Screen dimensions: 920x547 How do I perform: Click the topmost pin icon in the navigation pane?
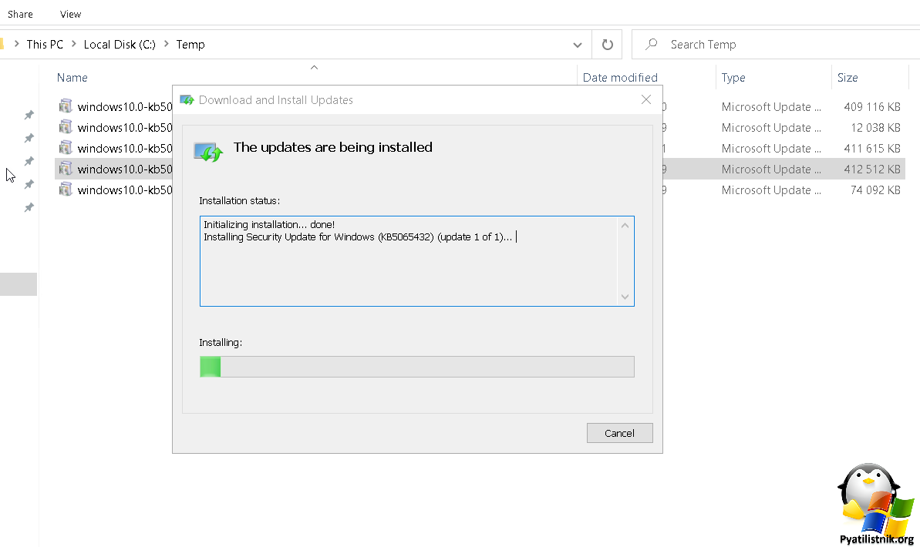[29, 115]
